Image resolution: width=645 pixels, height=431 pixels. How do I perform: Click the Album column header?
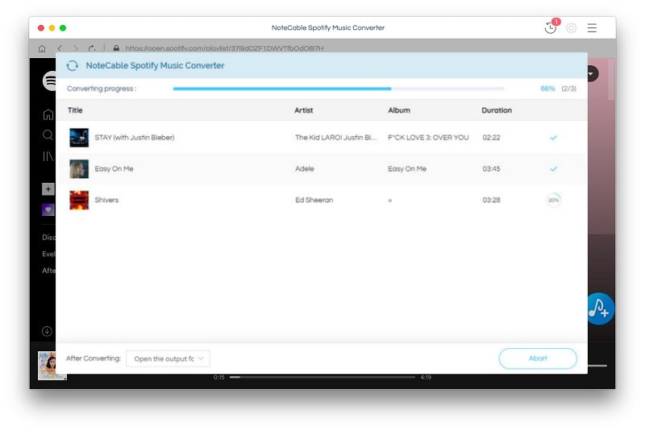[x=399, y=110]
